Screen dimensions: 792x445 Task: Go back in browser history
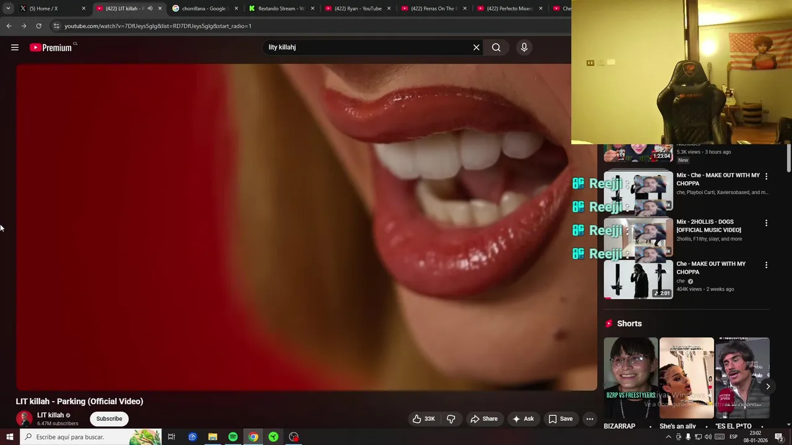tap(9, 26)
